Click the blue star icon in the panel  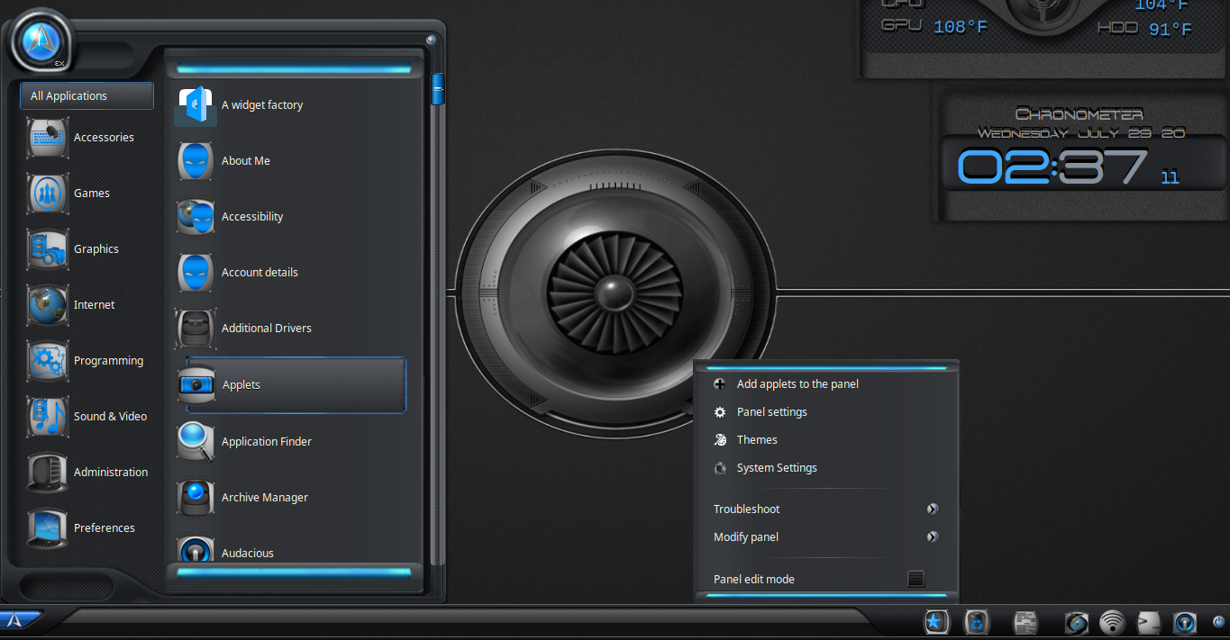tap(936, 622)
